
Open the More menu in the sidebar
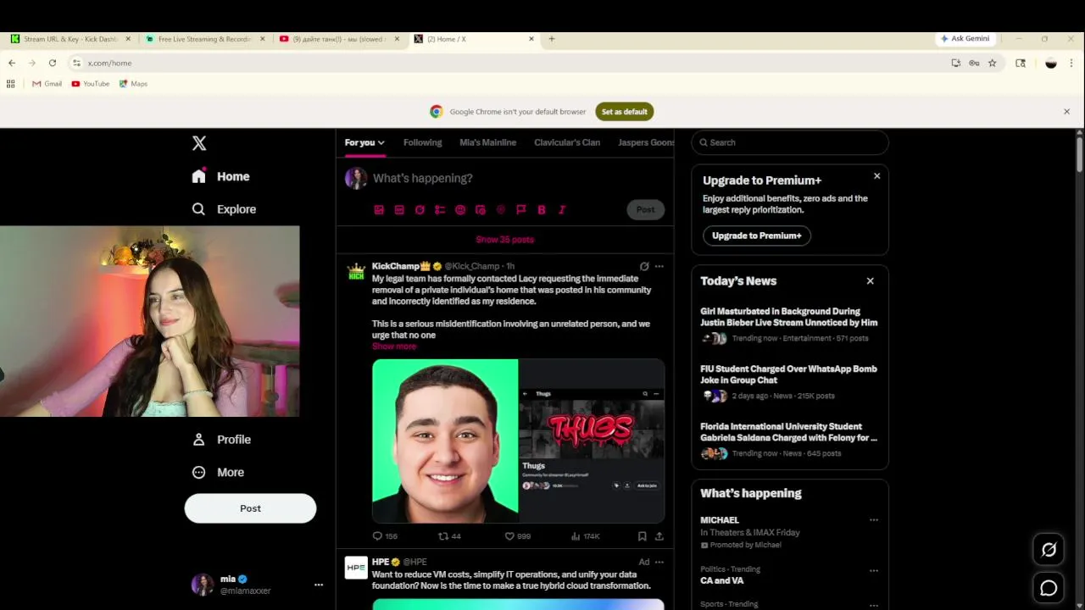[x=218, y=473]
